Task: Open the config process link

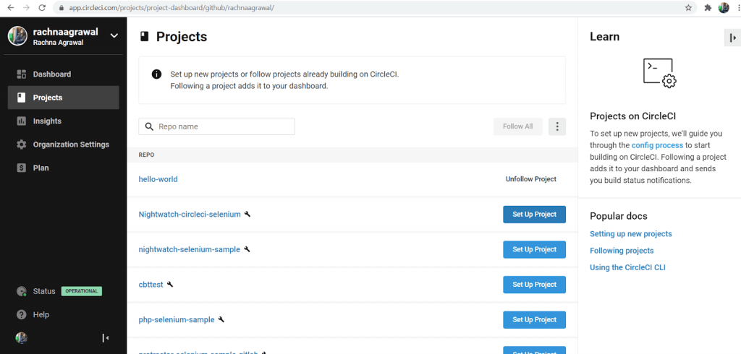Action: [x=657, y=145]
